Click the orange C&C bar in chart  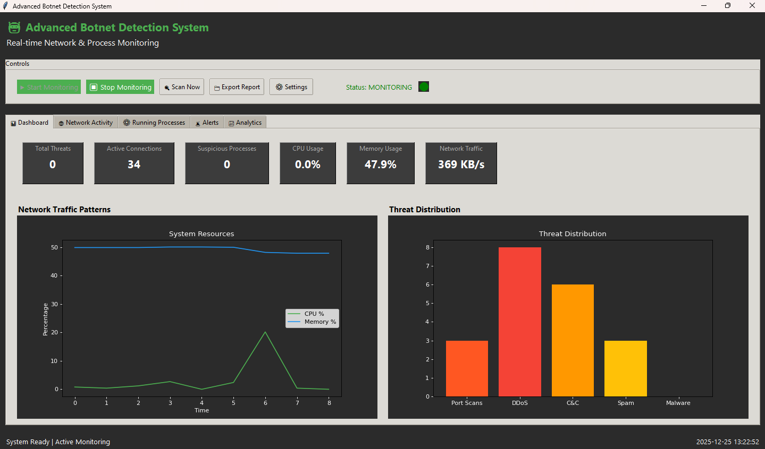click(x=573, y=340)
